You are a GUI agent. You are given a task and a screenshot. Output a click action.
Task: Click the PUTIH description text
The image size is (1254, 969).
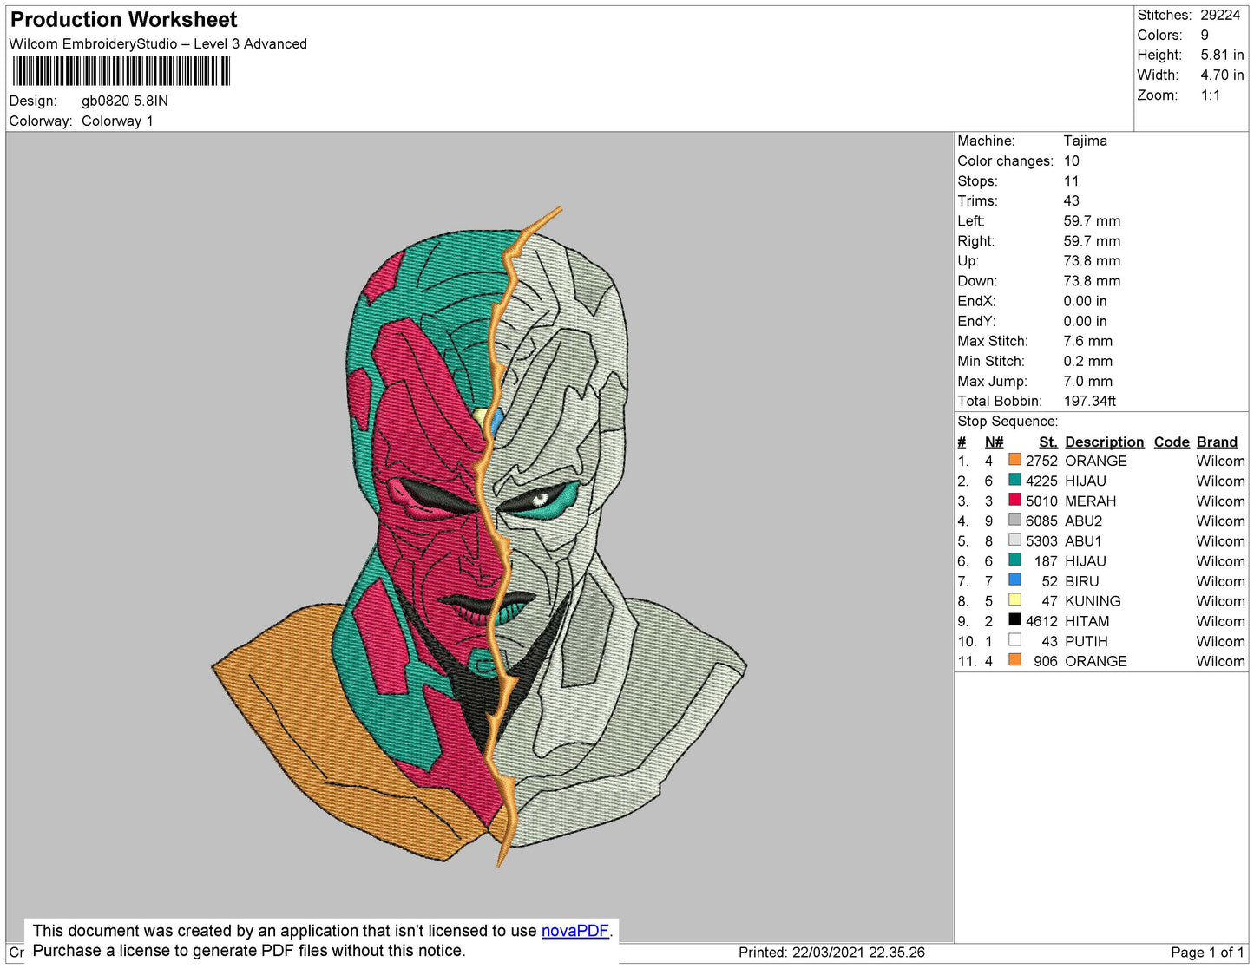[1086, 641]
